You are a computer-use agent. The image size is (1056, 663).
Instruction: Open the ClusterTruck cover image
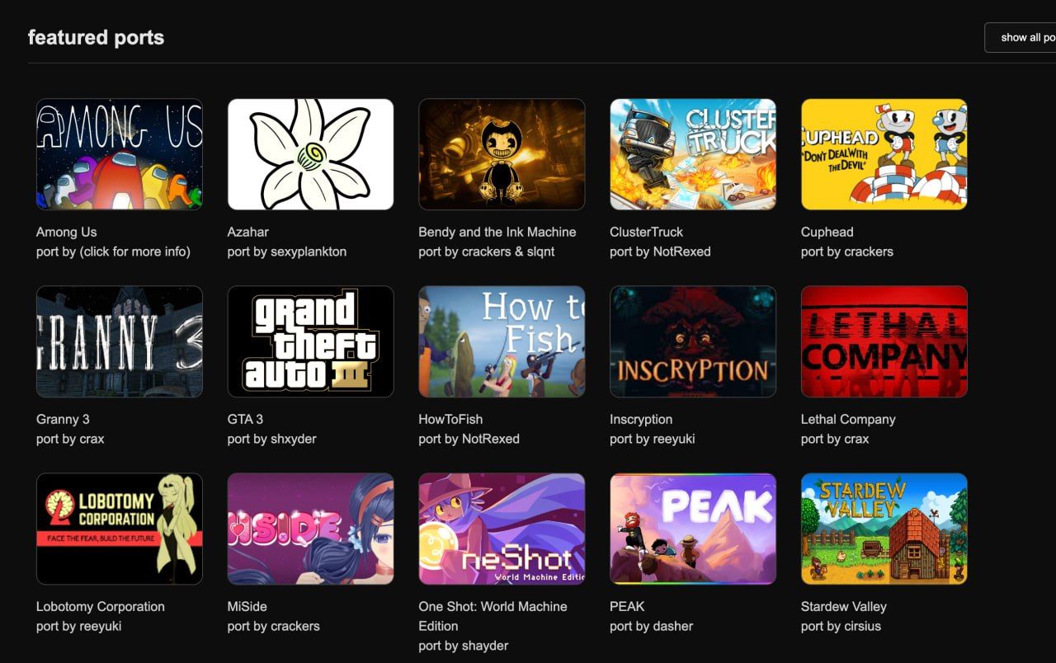693,154
